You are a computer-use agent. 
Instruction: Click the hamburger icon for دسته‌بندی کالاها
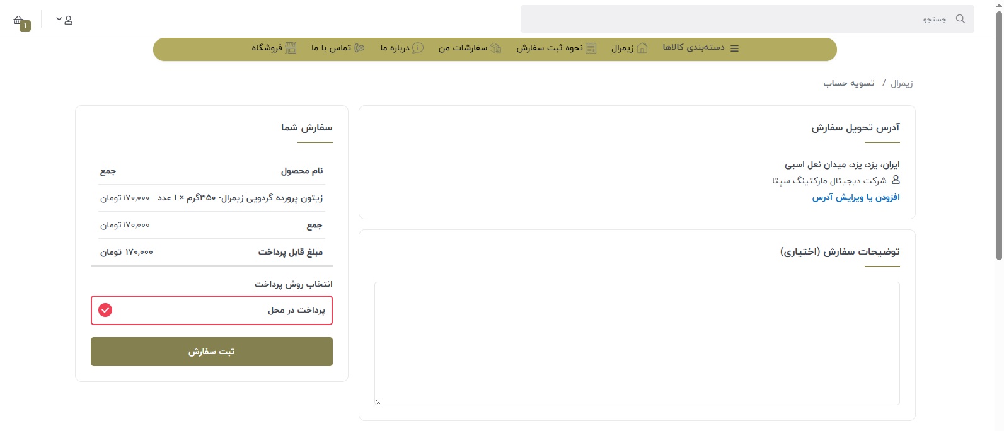point(734,49)
